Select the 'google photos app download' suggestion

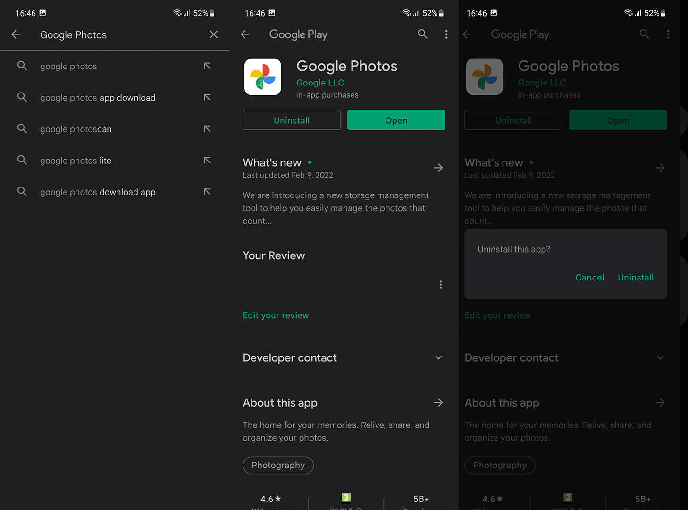coord(98,97)
